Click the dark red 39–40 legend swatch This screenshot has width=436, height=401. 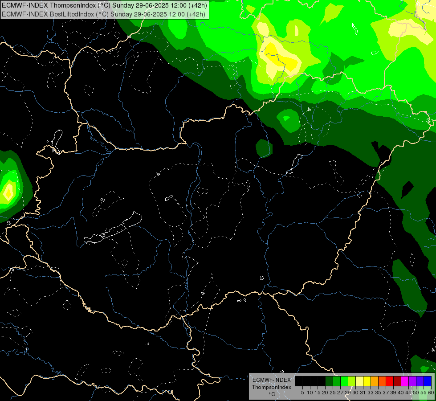[x=397, y=381]
